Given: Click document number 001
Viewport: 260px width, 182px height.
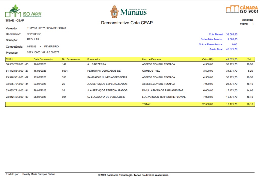Looking at the screenshot, I should tap(64, 97).
